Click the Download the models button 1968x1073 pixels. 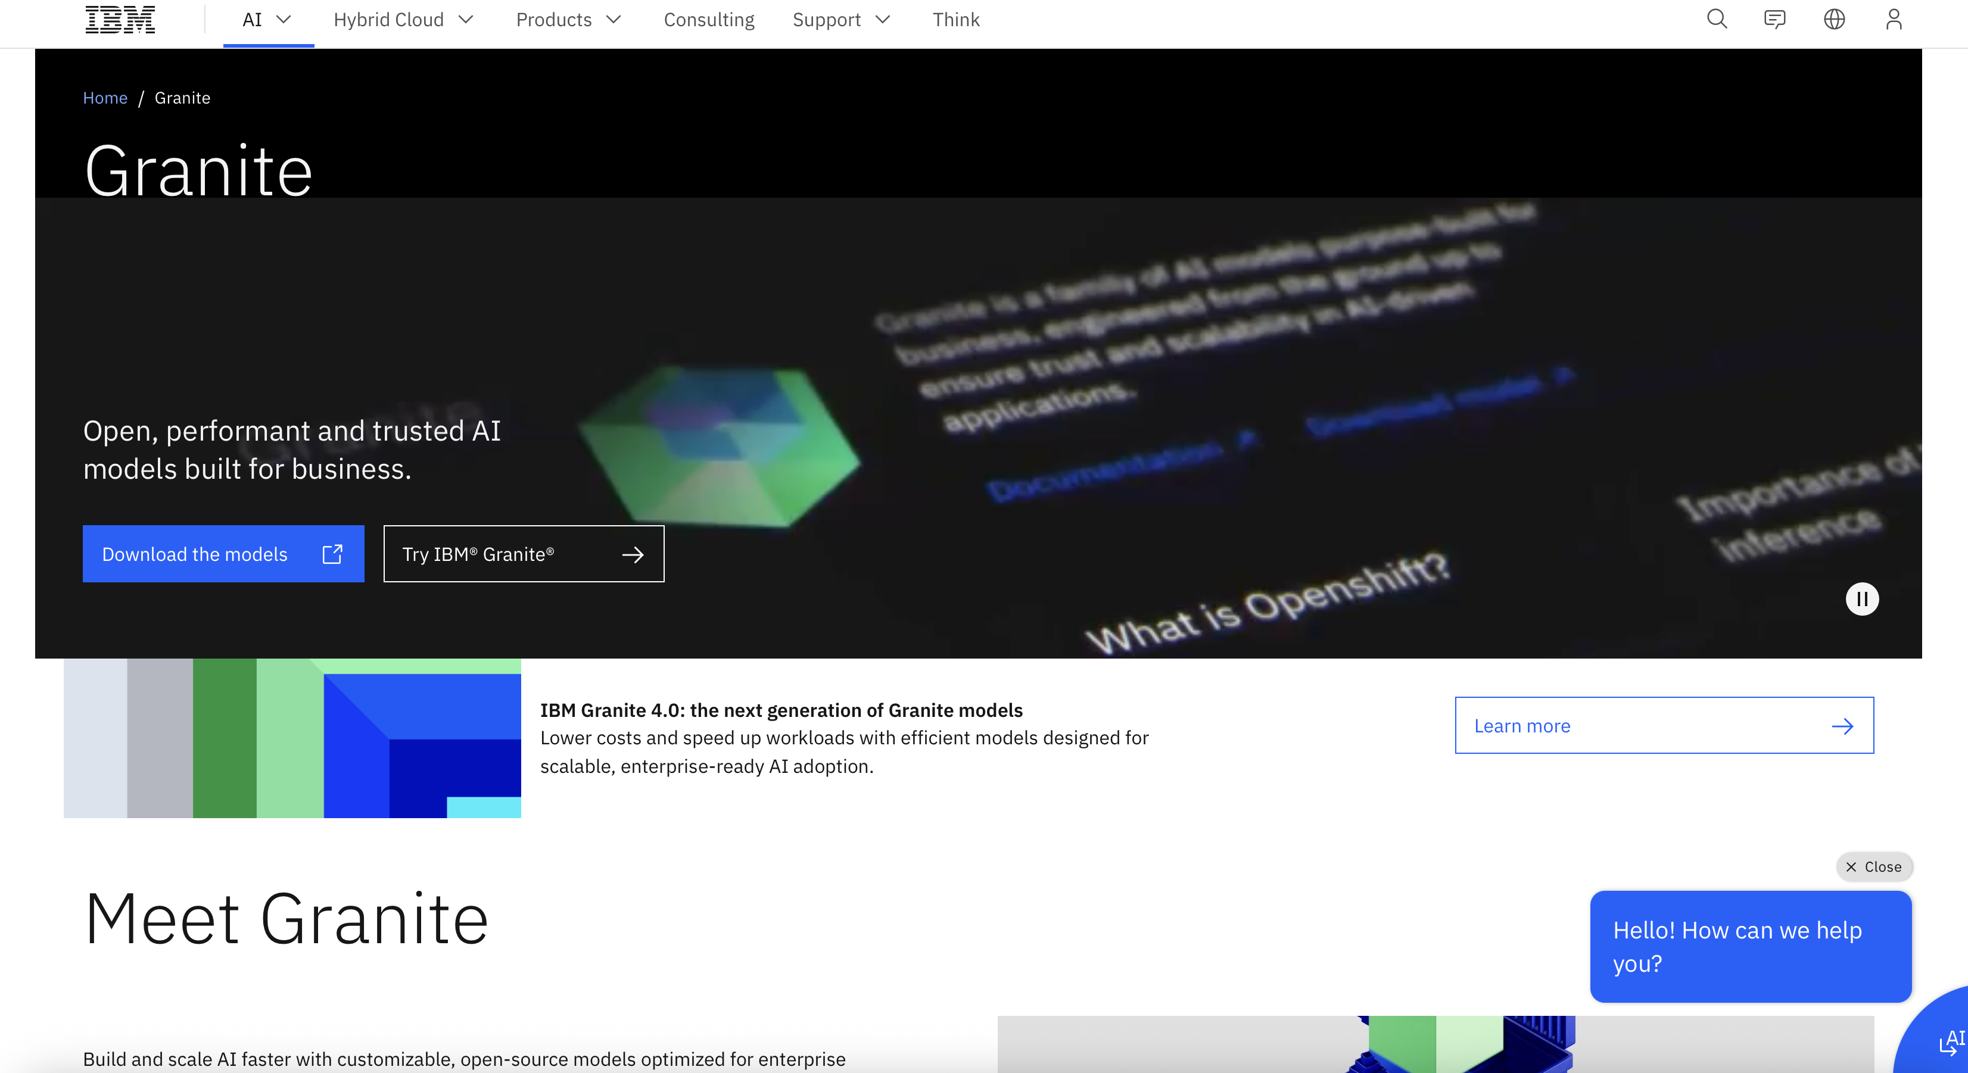pyautogui.click(x=195, y=554)
